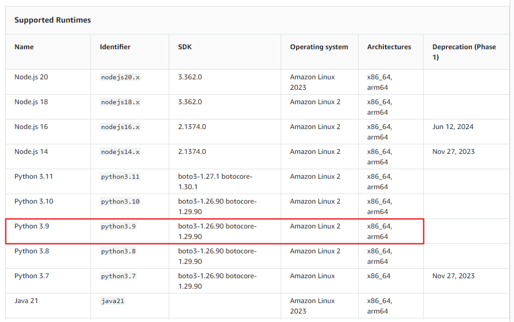
Task: Select the python3.10 identifier code
Action: [120, 202]
